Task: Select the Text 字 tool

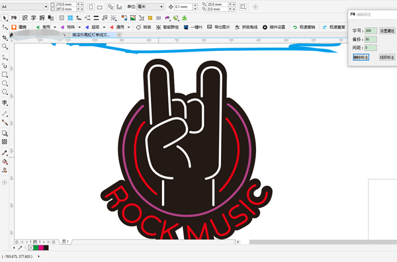Action: [5, 103]
